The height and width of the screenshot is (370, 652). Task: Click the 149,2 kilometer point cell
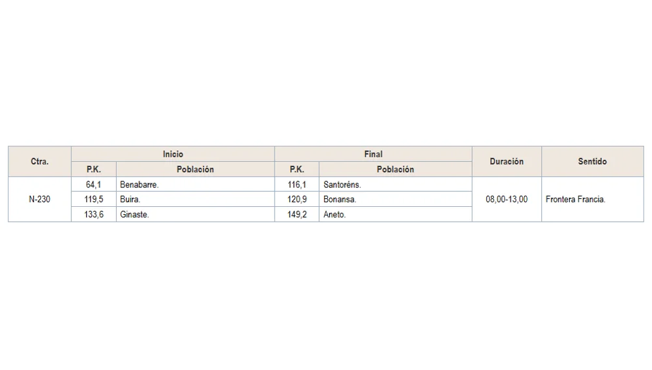click(x=297, y=215)
